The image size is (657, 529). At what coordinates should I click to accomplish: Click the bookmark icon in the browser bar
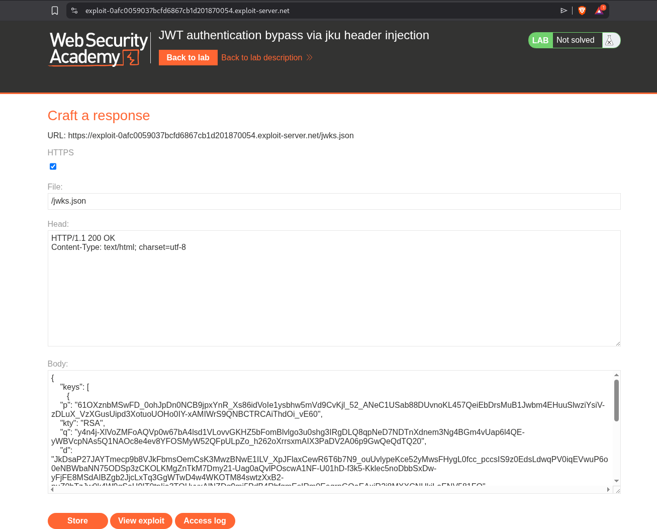point(55,11)
